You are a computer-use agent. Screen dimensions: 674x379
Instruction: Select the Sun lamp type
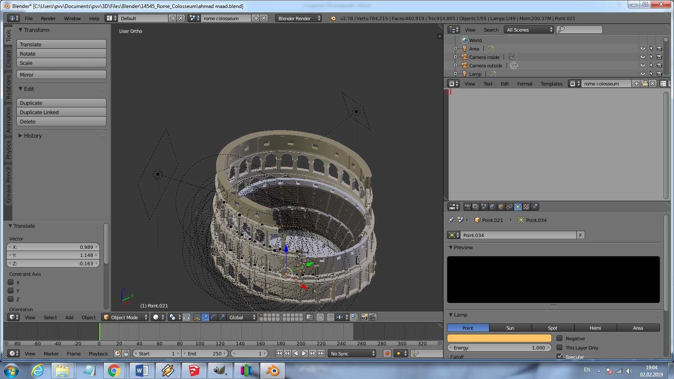pos(510,328)
